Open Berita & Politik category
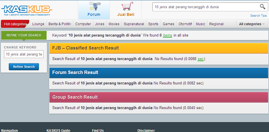Image resolution: width=269 pixels, height=132 pixels. (60, 24)
